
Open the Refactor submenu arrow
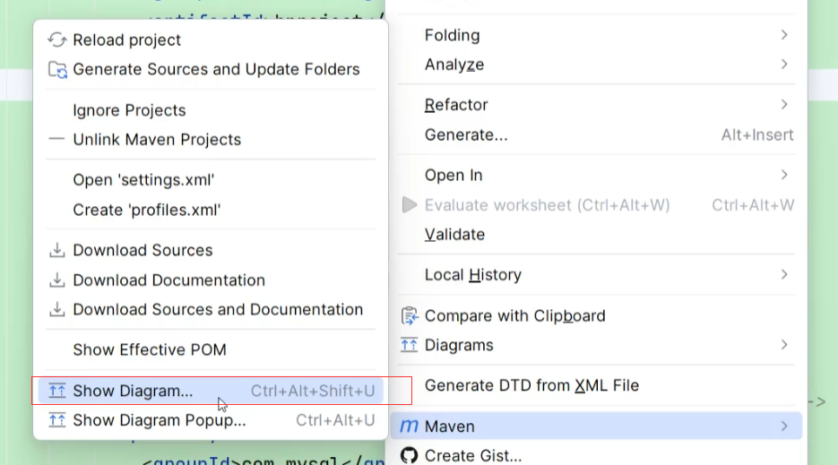click(784, 105)
